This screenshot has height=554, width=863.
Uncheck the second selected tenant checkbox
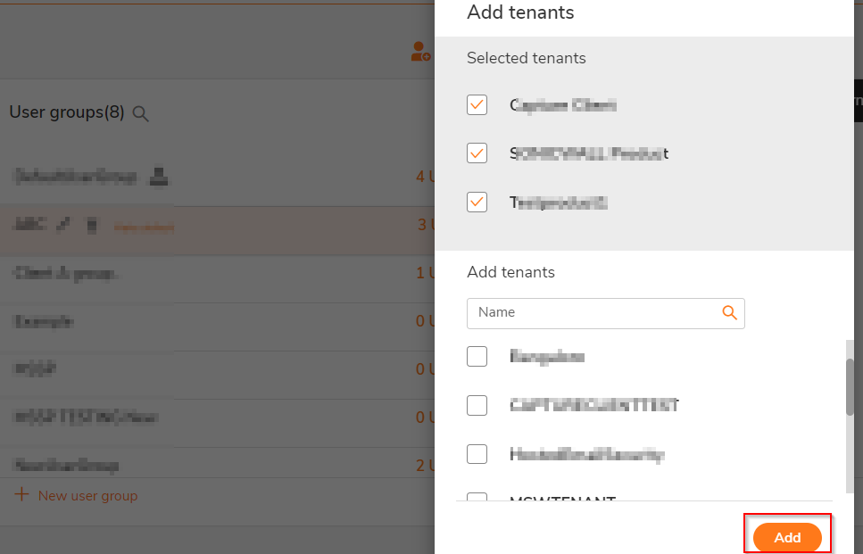pos(477,153)
